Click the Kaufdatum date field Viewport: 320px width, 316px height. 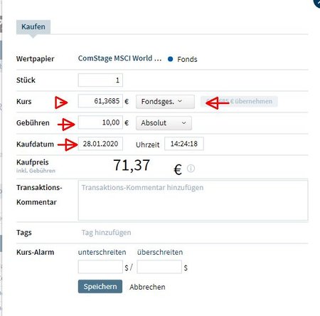tap(100, 144)
